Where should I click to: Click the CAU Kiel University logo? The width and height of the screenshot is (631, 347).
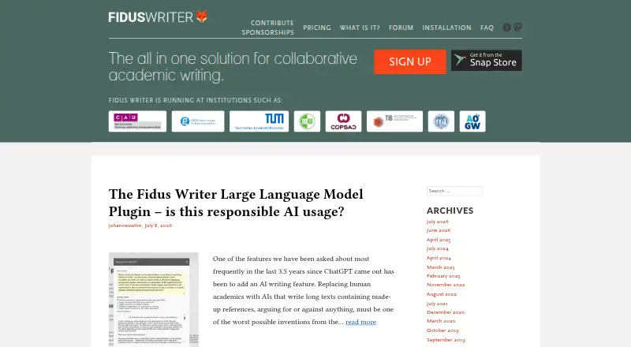(137, 121)
